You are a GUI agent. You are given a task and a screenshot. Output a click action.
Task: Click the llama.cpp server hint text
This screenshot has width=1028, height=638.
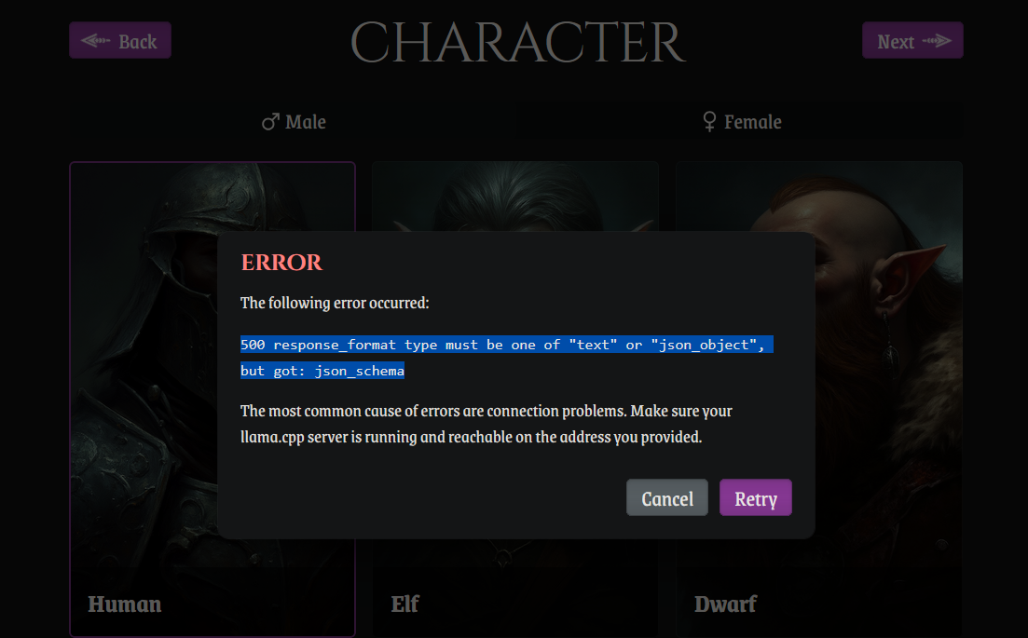[x=486, y=424]
